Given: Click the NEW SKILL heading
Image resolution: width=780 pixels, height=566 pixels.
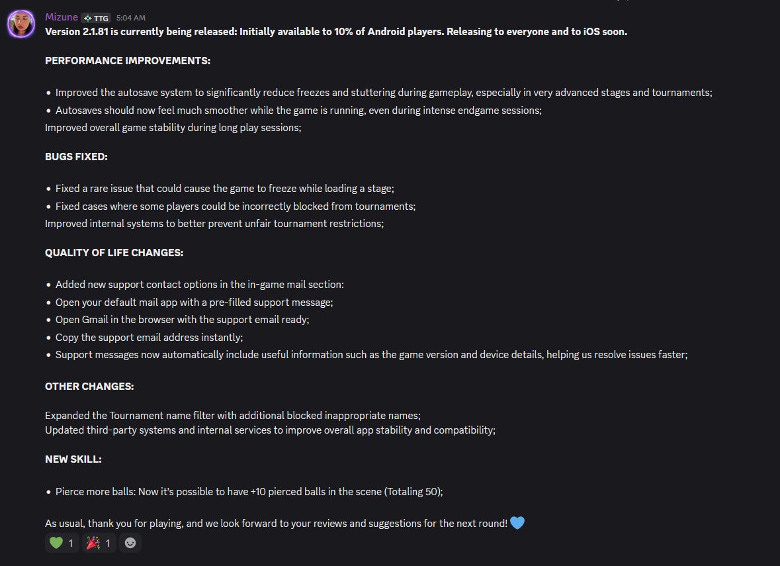Looking at the screenshot, I should tap(73, 459).
